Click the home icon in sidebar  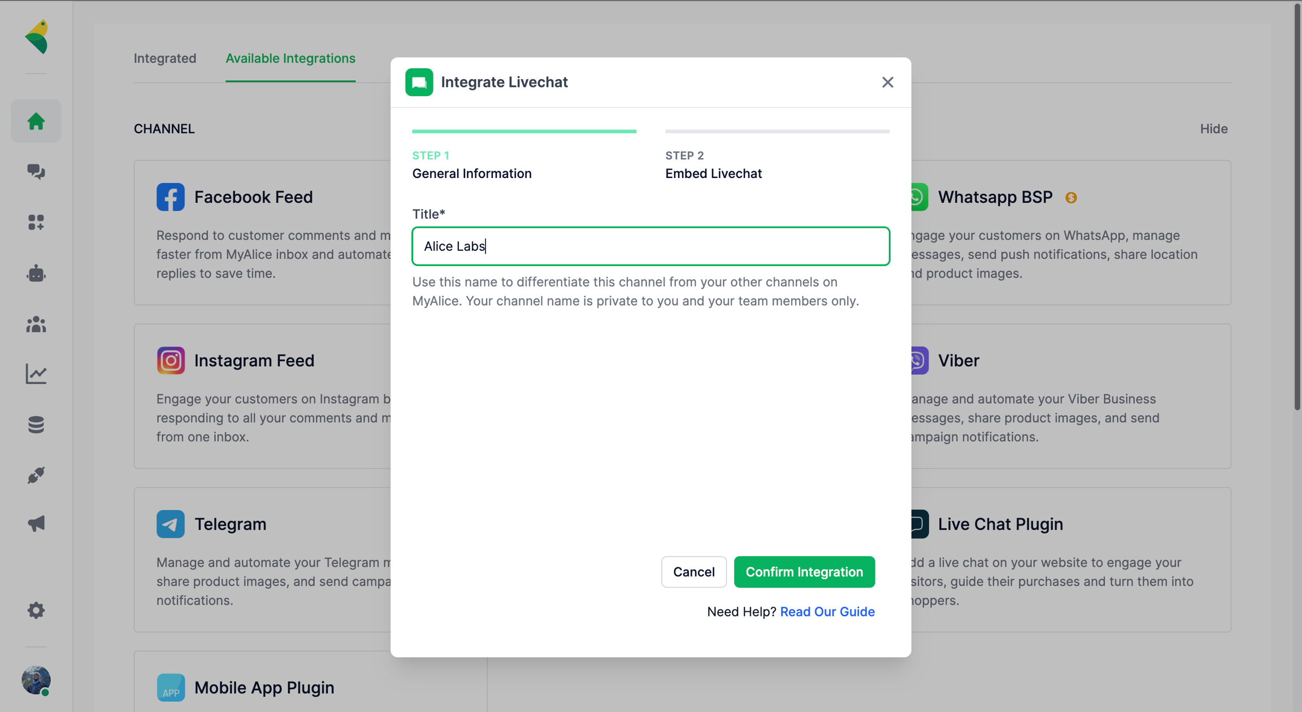36,121
